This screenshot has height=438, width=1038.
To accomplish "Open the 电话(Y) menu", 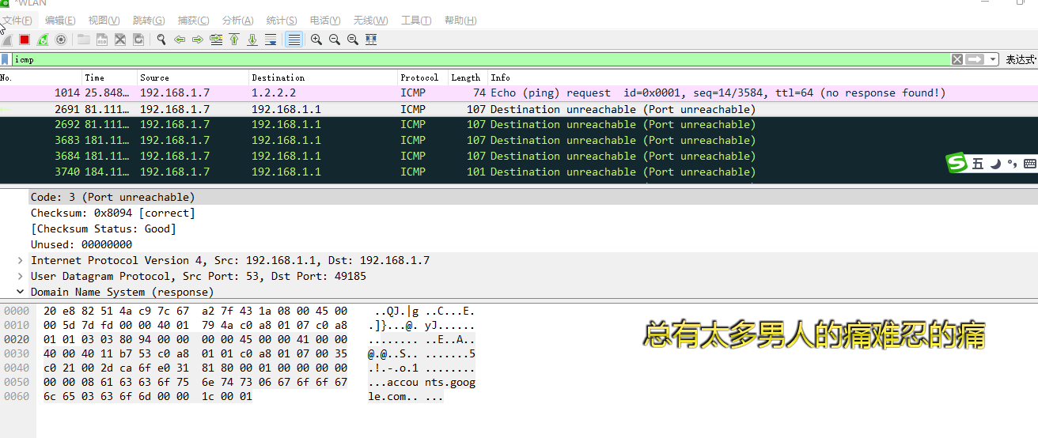I will [x=325, y=21].
